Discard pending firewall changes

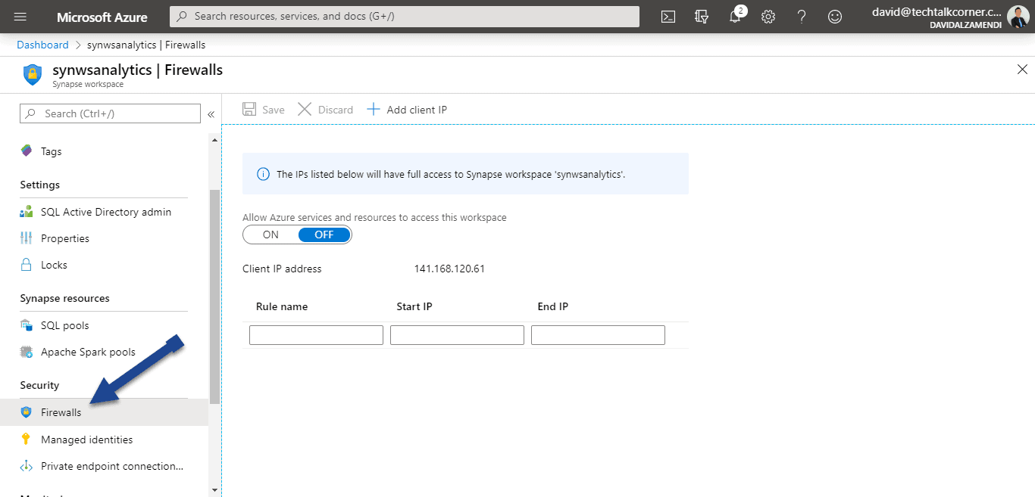click(x=325, y=109)
